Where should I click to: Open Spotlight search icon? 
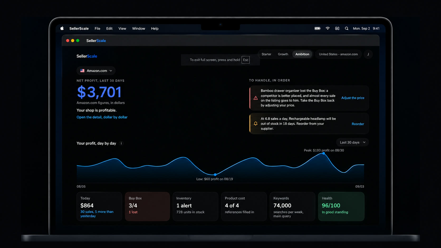pos(347,28)
